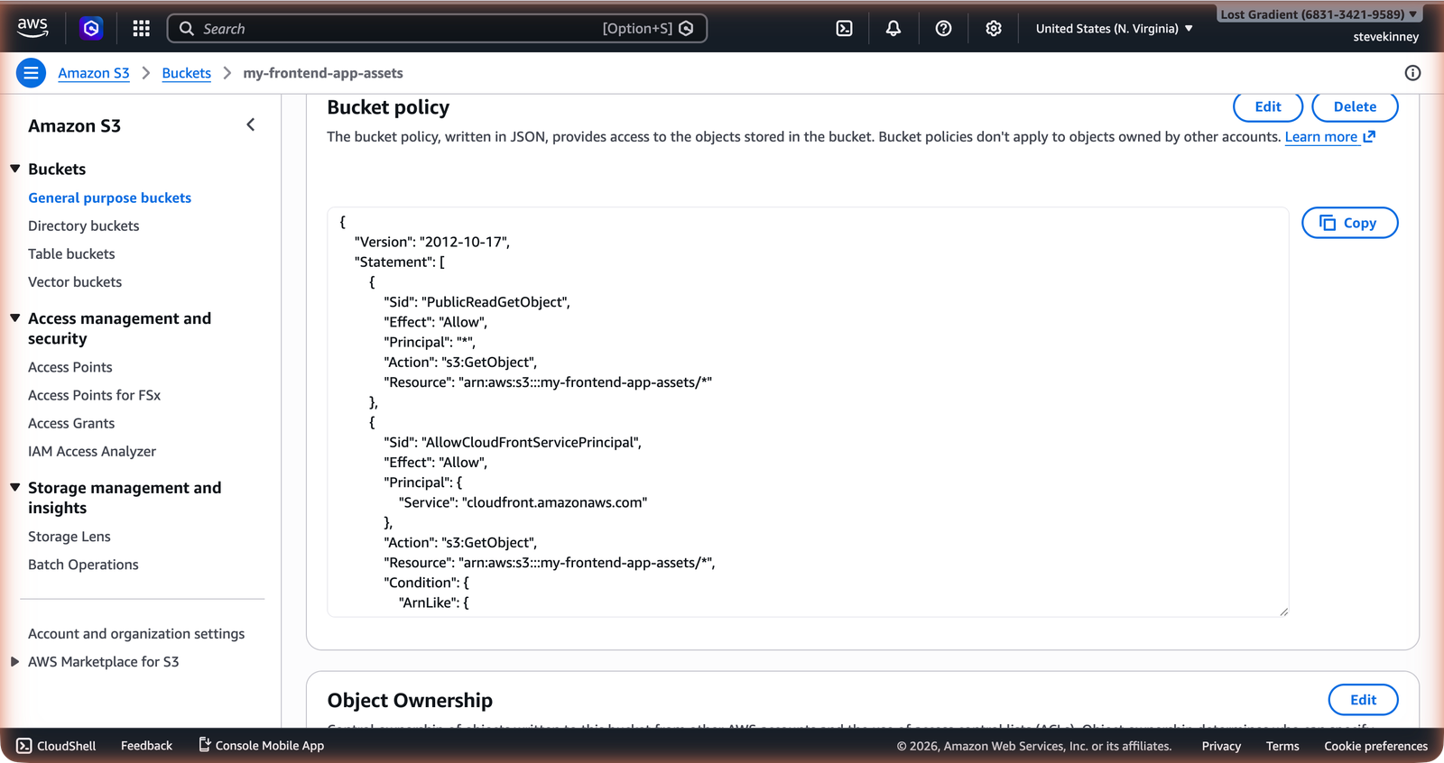Open the purple Amazon Q icon
Screen dimensions: 1444x763
click(x=91, y=29)
